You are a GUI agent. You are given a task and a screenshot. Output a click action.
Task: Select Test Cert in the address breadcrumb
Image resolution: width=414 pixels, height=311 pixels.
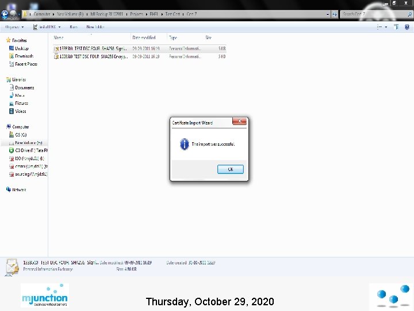tap(172, 14)
